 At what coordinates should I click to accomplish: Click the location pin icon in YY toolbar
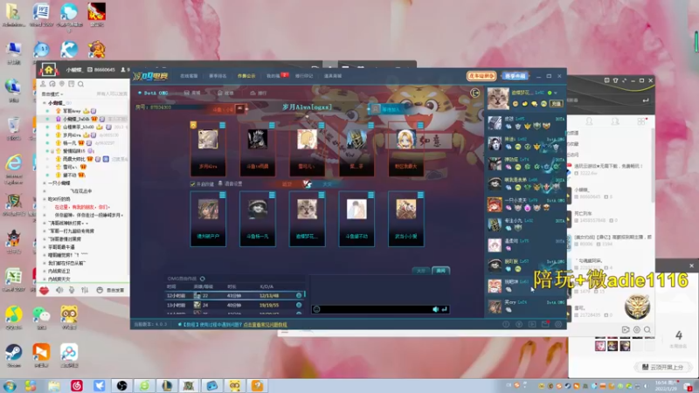tap(62, 84)
